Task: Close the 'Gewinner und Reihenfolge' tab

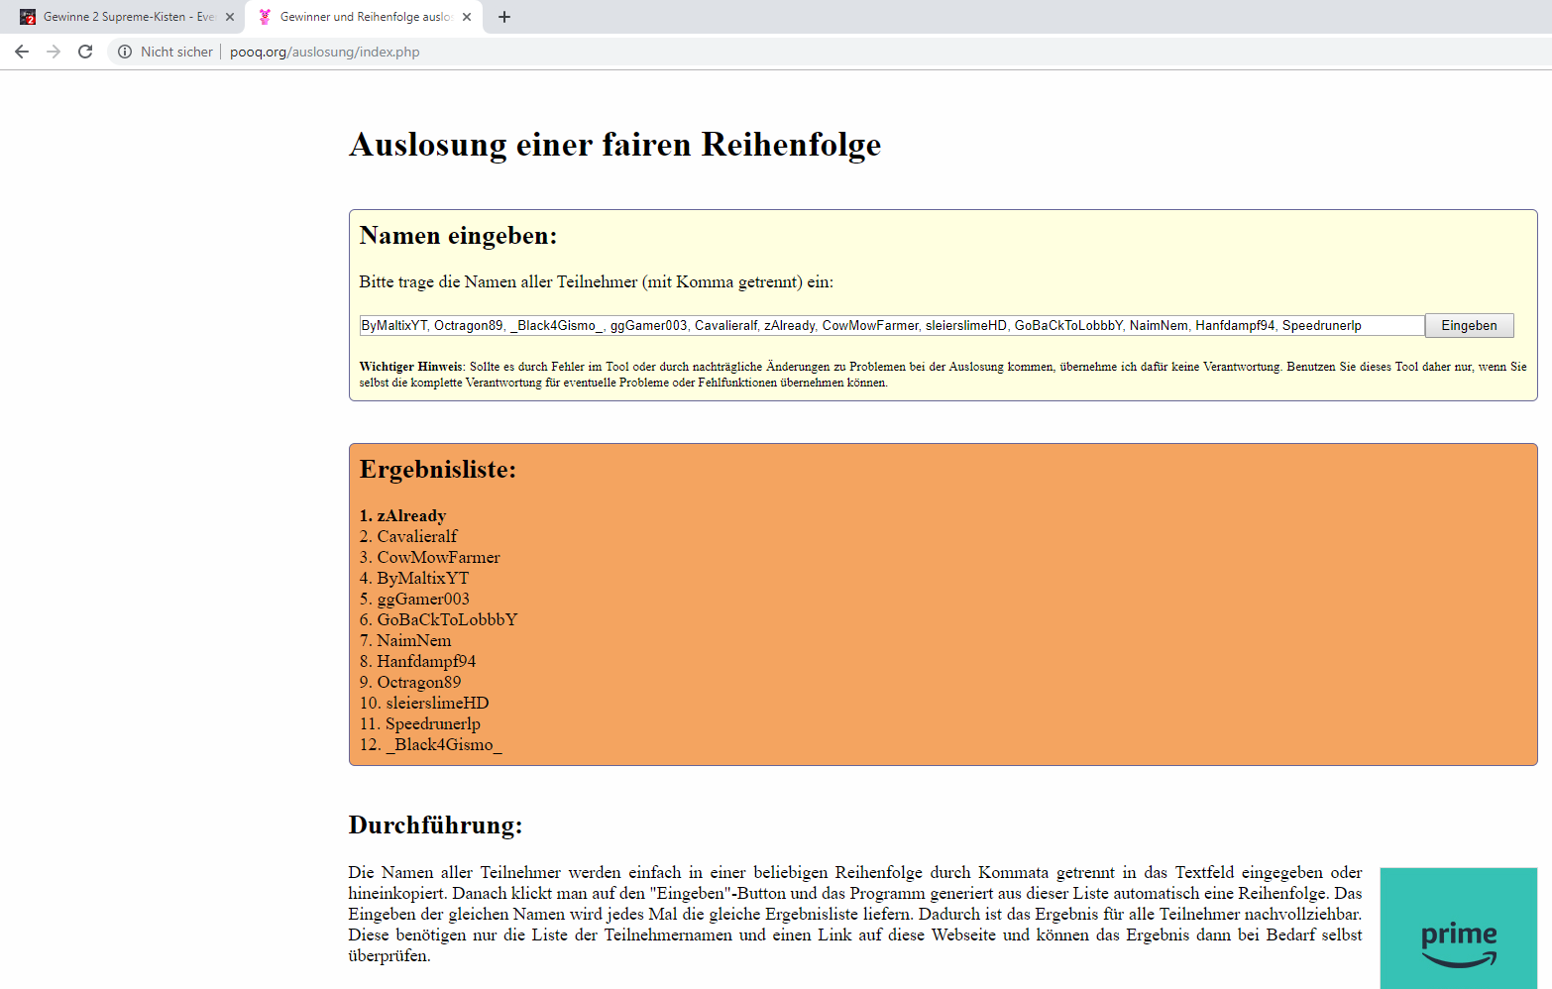Action: [x=467, y=17]
